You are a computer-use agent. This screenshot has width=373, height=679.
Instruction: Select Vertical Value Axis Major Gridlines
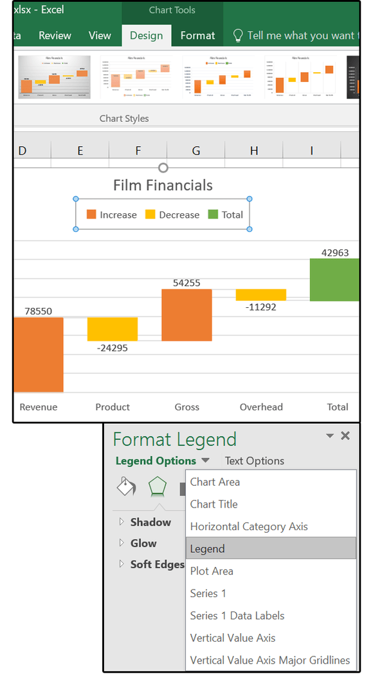pos(269,660)
